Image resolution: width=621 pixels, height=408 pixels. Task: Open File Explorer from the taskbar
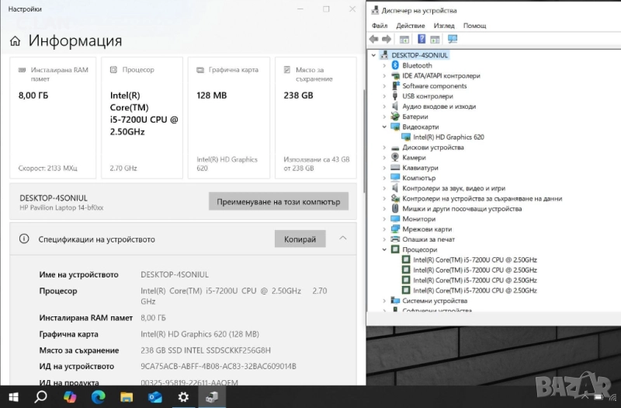127,397
